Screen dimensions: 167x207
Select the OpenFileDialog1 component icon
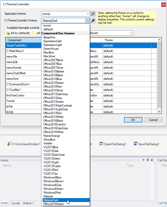(102, 144)
